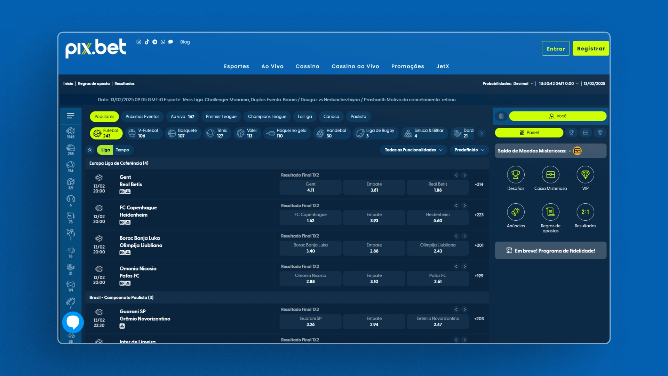Viewport: 668px width, 376px height.
Task: Select sidebar icon with count 78
Action: pos(71,218)
